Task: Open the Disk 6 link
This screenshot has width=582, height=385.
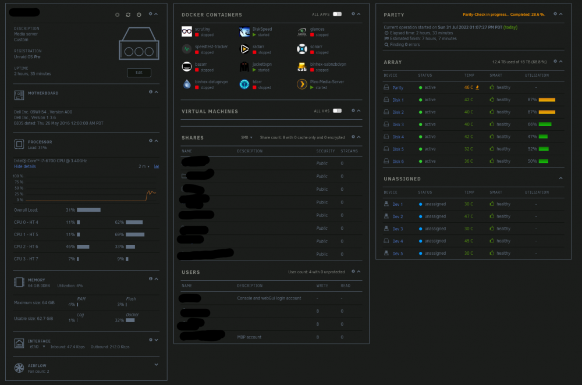Action: (398, 162)
